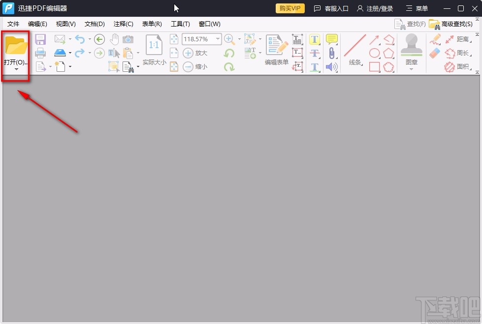Insert a sticky note comment
Screen dimensions: 482x324
click(x=332, y=39)
